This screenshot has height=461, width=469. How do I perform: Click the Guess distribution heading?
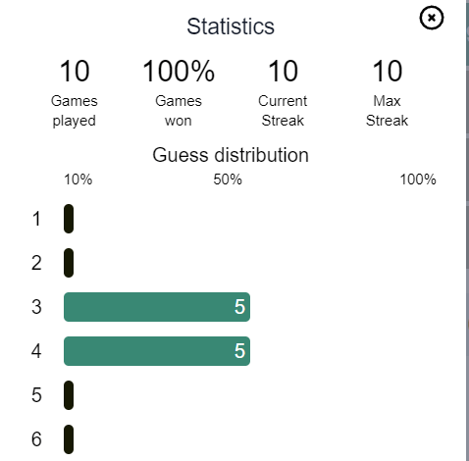(231, 155)
